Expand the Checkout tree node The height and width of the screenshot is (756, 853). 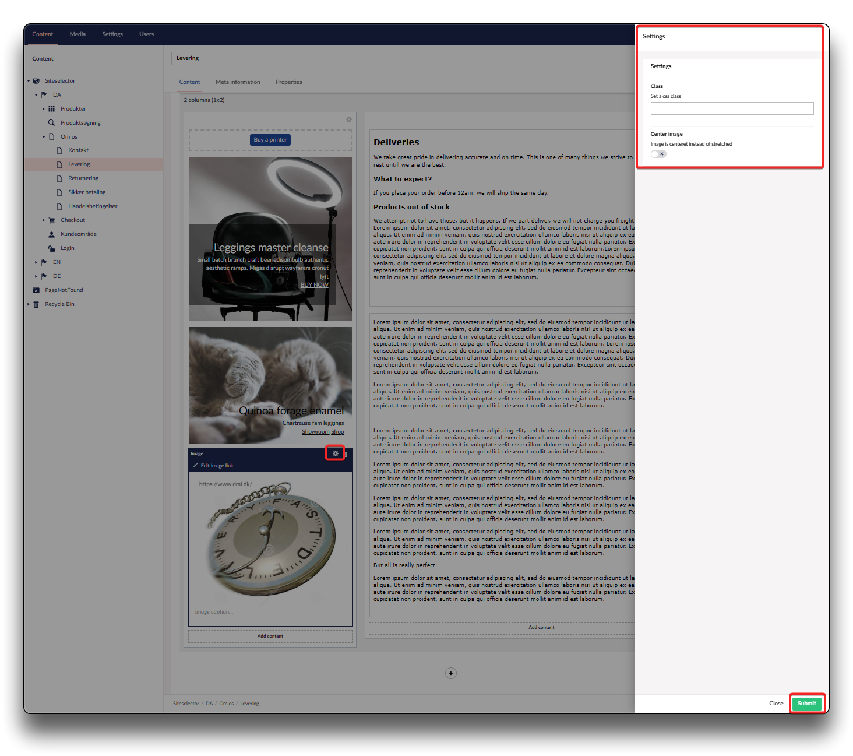coord(43,220)
